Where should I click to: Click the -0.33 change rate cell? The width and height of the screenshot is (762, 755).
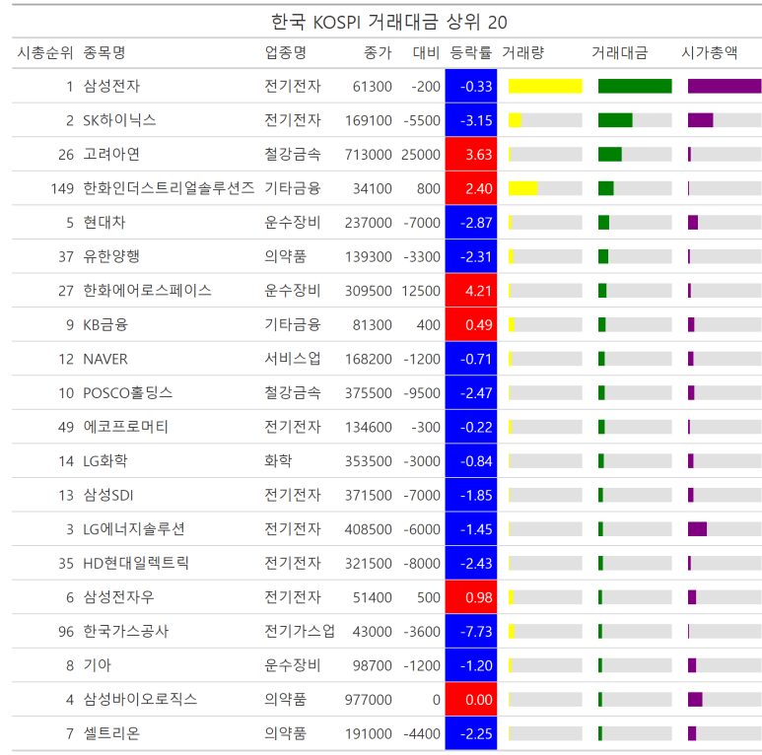pyautogui.click(x=471, y=86)
